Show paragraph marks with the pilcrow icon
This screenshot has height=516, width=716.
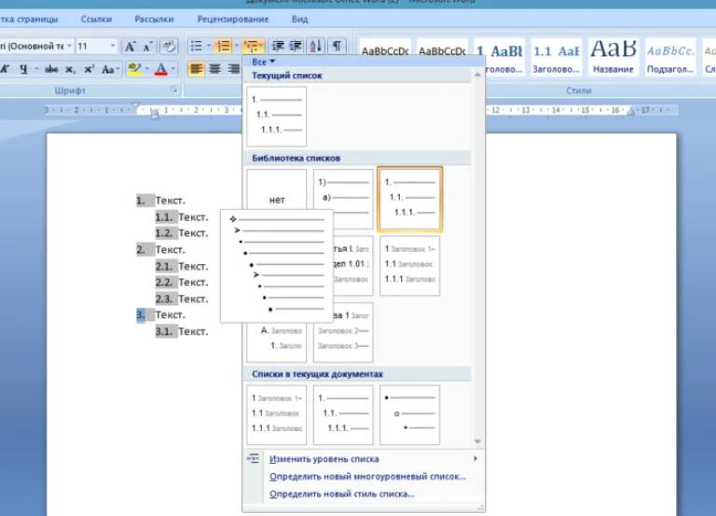pyautogui.click(x=337, y=46)
